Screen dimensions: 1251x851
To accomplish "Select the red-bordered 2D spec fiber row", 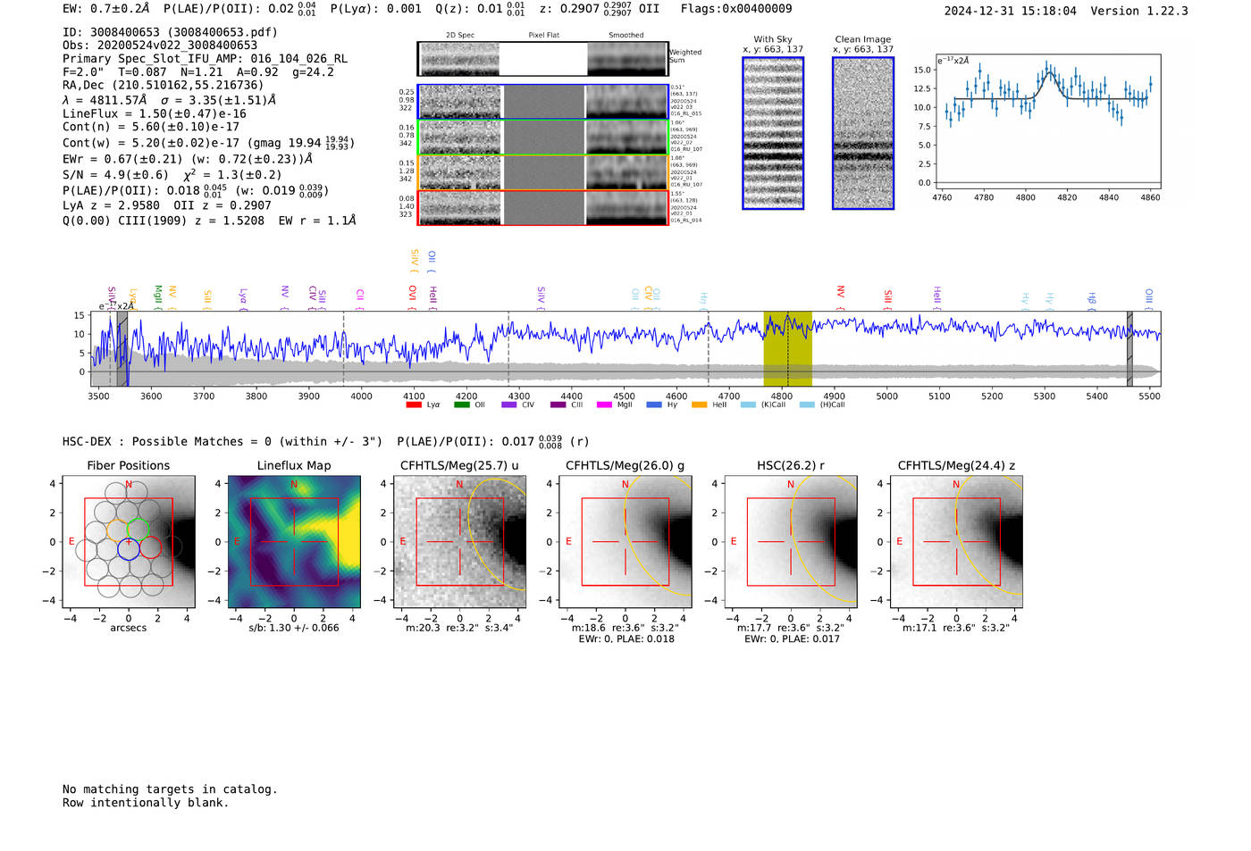I will click(542, 208).
